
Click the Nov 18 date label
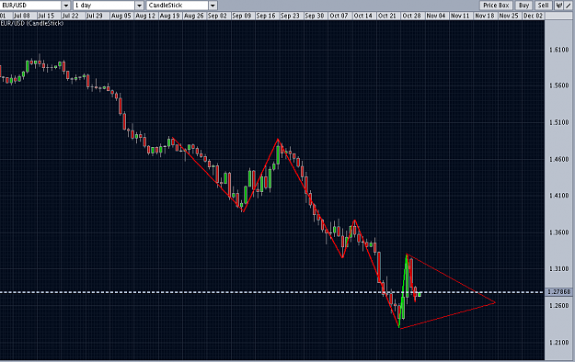click(x=484, y=16)
